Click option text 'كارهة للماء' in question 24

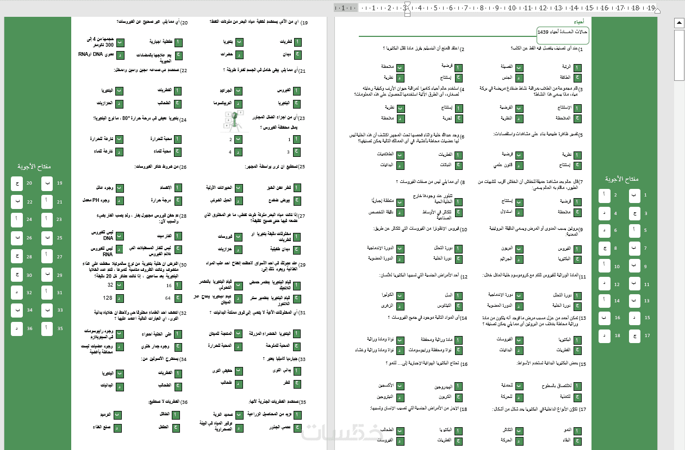pyautogui.click(x=102, y=151)
